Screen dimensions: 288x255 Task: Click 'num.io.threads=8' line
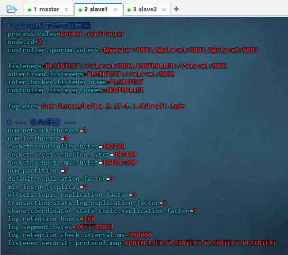38,139
